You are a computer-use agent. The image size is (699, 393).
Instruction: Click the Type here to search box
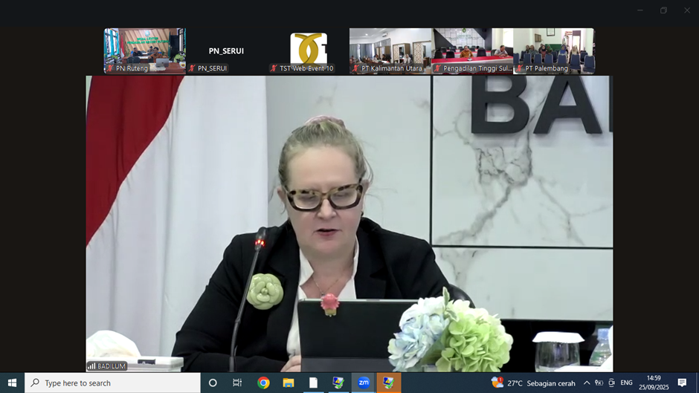click(x=113, y=383)
